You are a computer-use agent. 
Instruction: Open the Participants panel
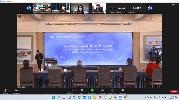69,91
